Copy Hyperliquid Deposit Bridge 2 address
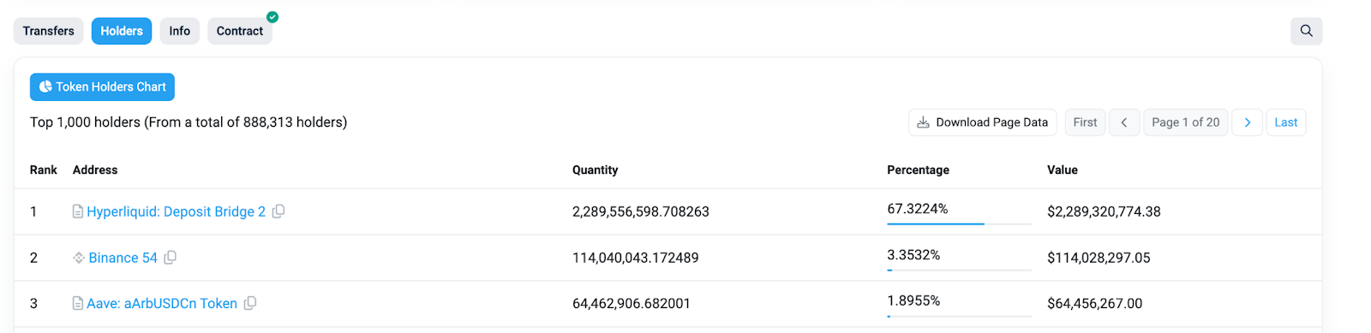Image resolution: width=1371 pixels, height=333 pixels. coord(278,211)
